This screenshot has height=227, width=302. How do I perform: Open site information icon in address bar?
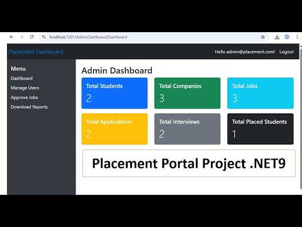[43, 37]
